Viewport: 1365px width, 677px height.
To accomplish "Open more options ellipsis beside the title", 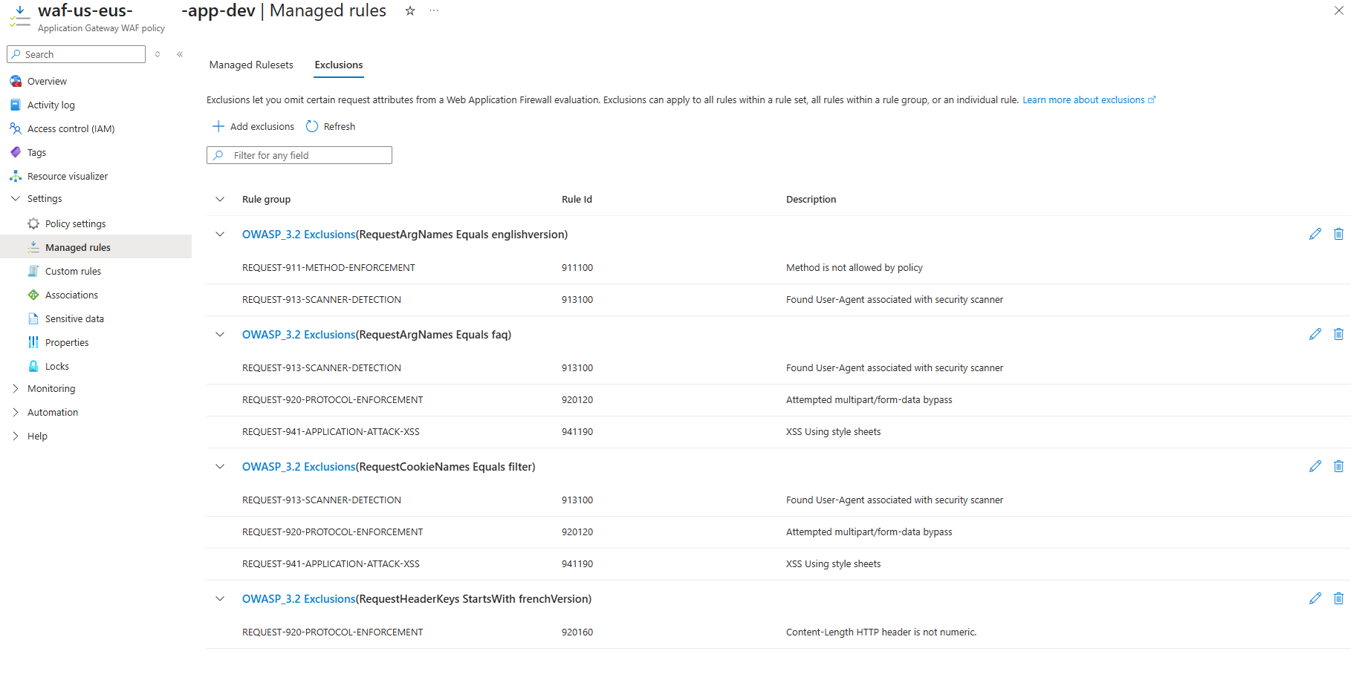I will (x=434, y=11).
